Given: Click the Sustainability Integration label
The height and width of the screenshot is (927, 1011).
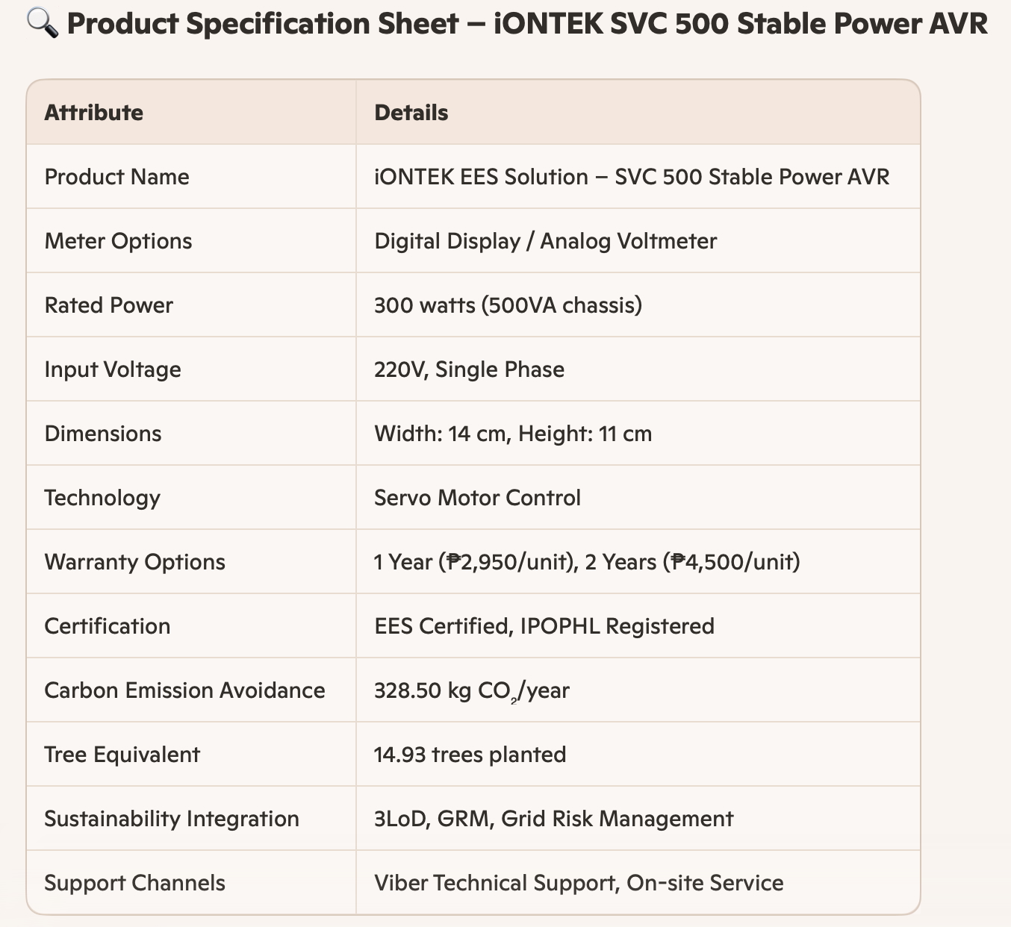Looking at the screenshot, I should [x=172, y=819].
